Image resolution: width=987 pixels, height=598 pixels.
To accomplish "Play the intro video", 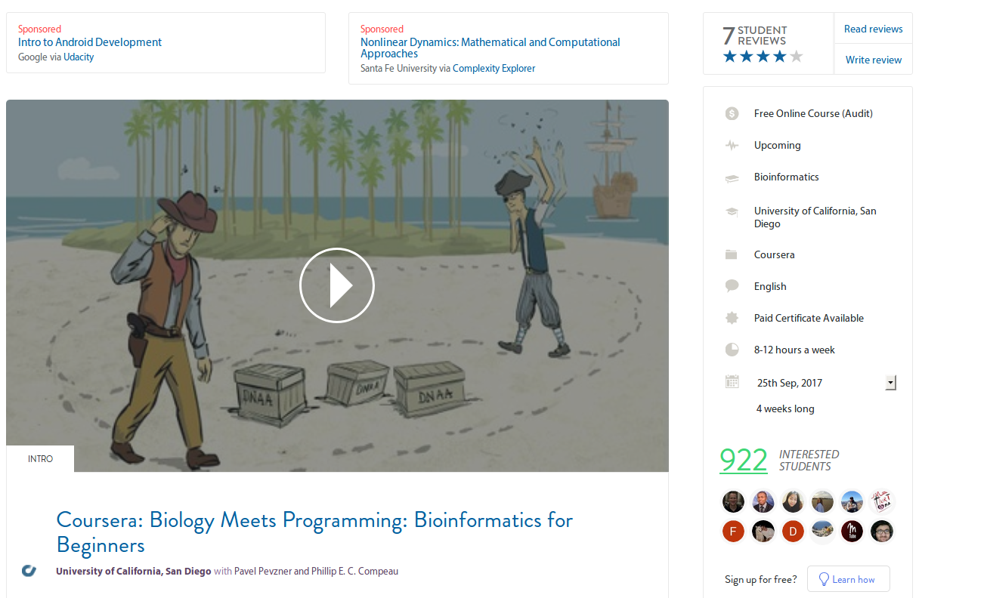I will 337,285.
